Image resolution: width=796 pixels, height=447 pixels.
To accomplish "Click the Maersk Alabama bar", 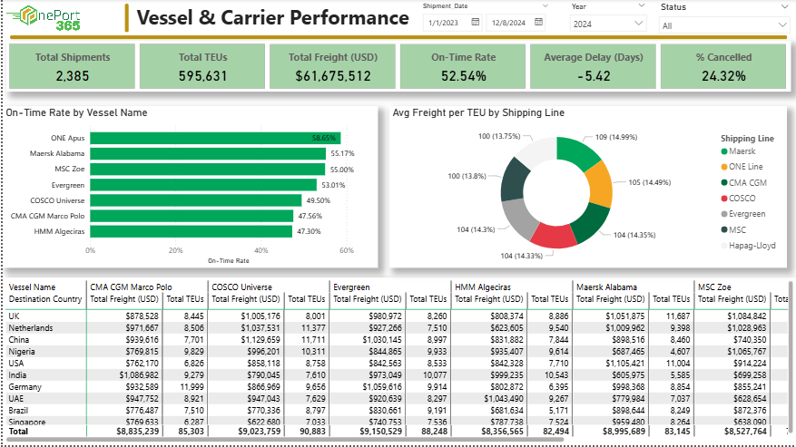I will [x=208, y=154].
